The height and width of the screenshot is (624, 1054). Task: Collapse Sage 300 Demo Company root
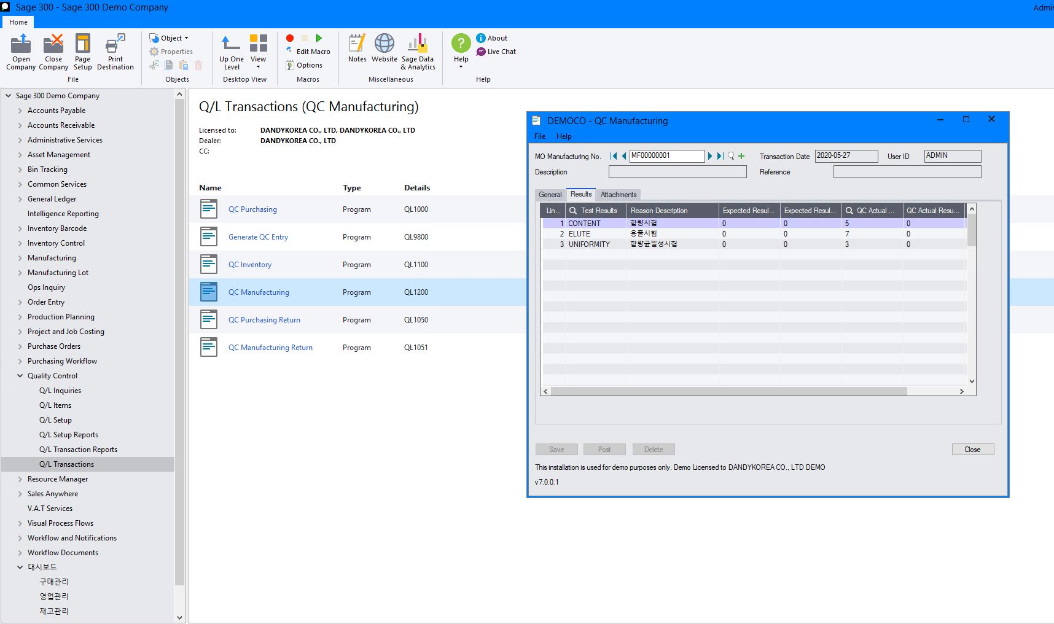[9, 96]
